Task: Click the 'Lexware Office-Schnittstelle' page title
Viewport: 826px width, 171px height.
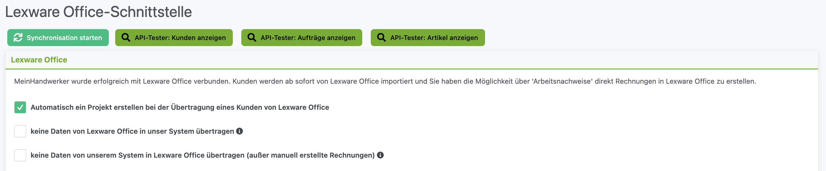Action: 98,12
